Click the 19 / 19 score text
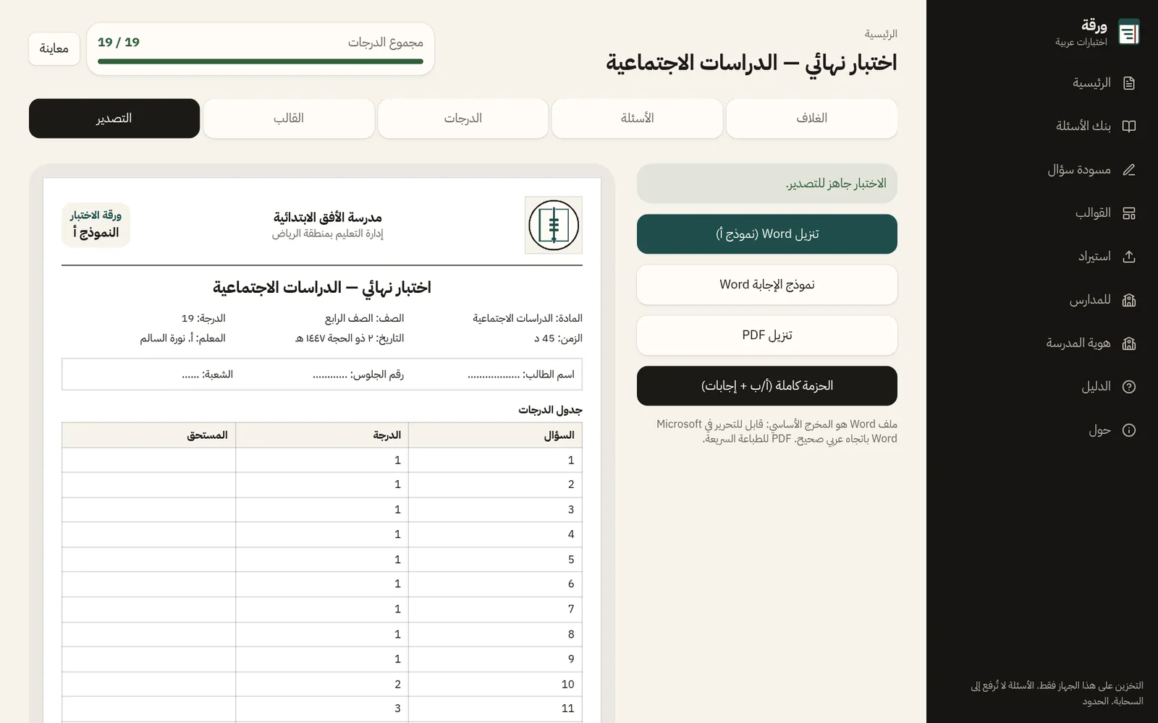 (119, 42)
